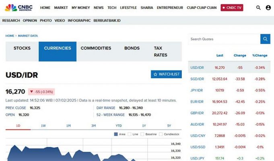
Task: Sort quotes by %Change column header
Action: [x=260, y=55]
